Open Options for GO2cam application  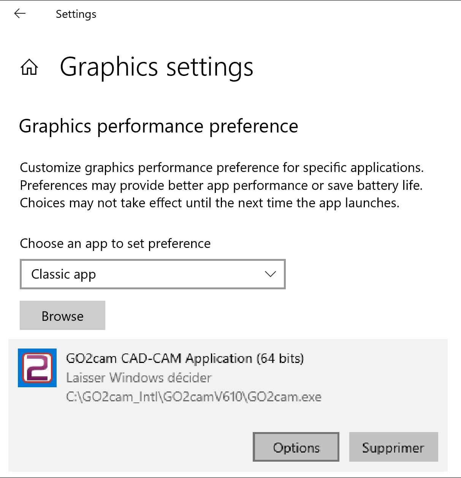pos(296,447)
